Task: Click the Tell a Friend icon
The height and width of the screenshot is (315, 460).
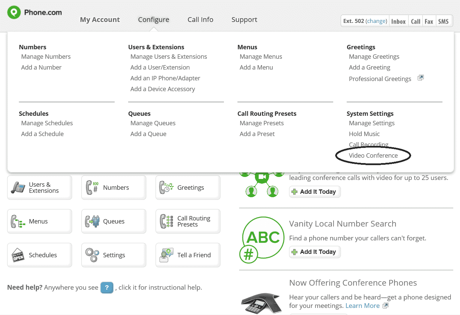Action: tap(166, 255)
